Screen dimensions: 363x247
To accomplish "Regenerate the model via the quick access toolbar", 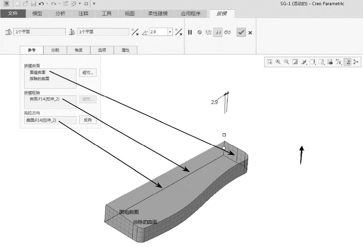I will (66, 4).
